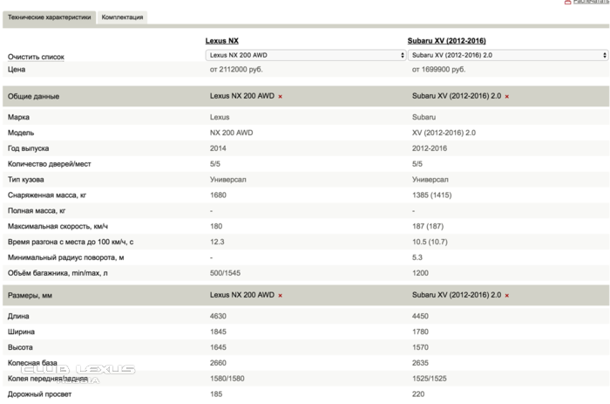Click red X beside Subaru in Размеры section

pos(506,296)
